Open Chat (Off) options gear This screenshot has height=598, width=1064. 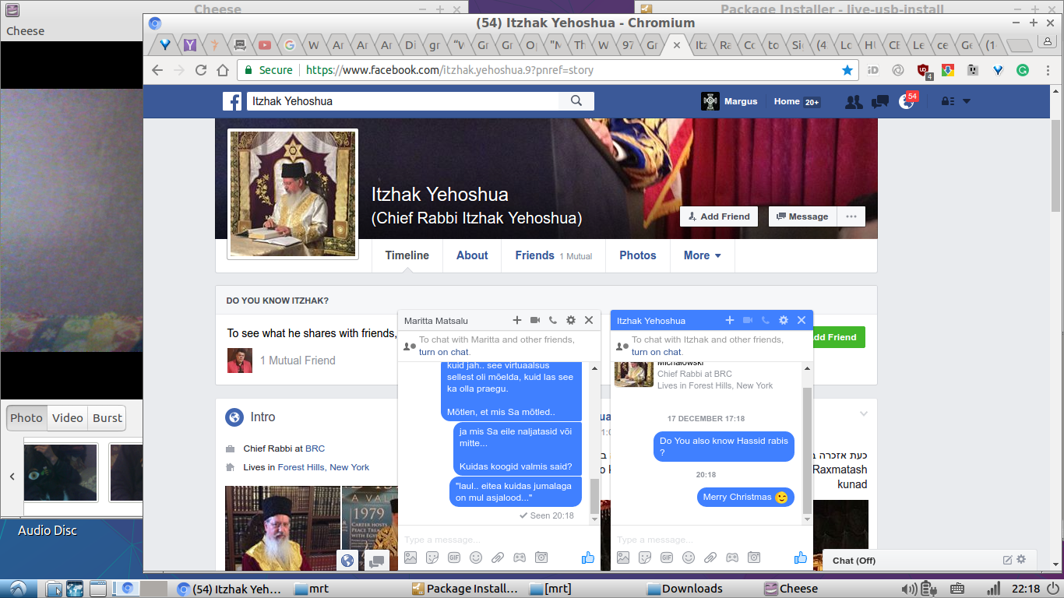point(1021,560)
